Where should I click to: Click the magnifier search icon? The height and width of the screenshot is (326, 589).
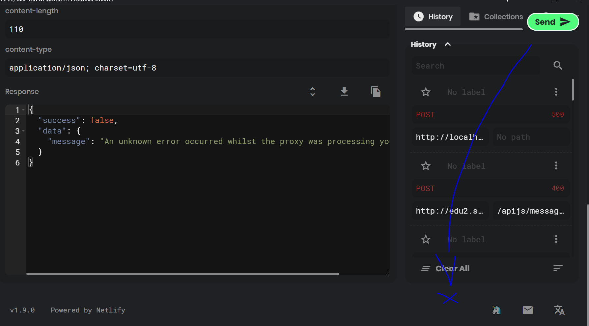point(558,66)
